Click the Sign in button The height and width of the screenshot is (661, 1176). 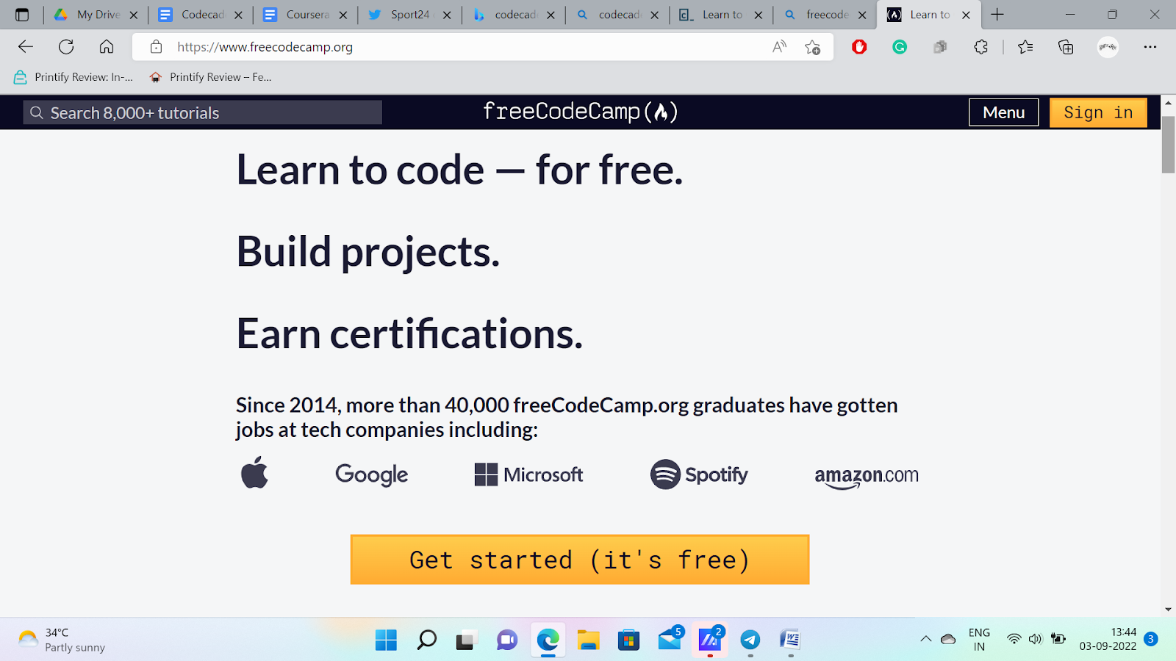click(1098, 112)
